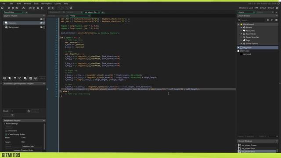Expand the Room Order folder
This screenshot has height=158, width=281.
point(241,34)
